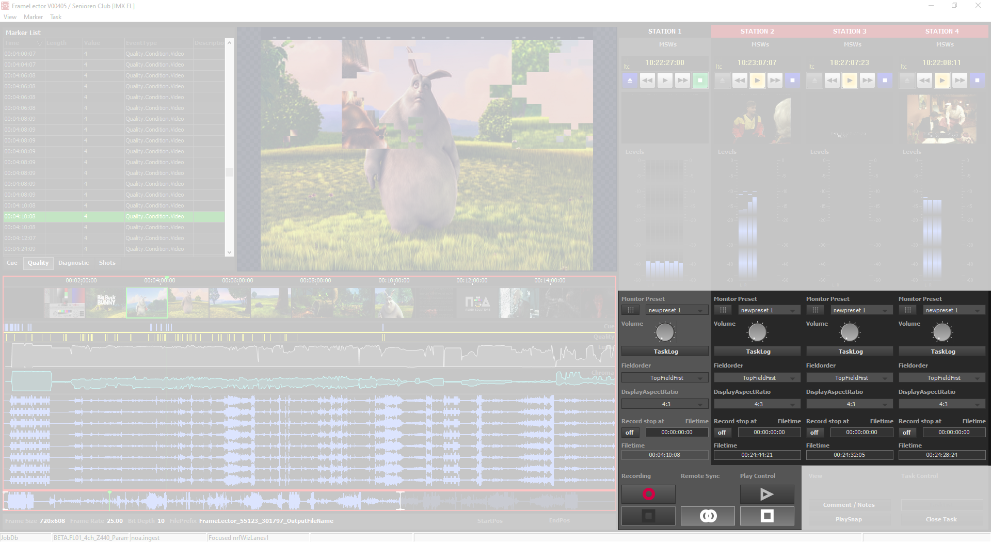Adjust Station 2 Volume knob
This screenshot has height=542, width=991.
point(757,332)
